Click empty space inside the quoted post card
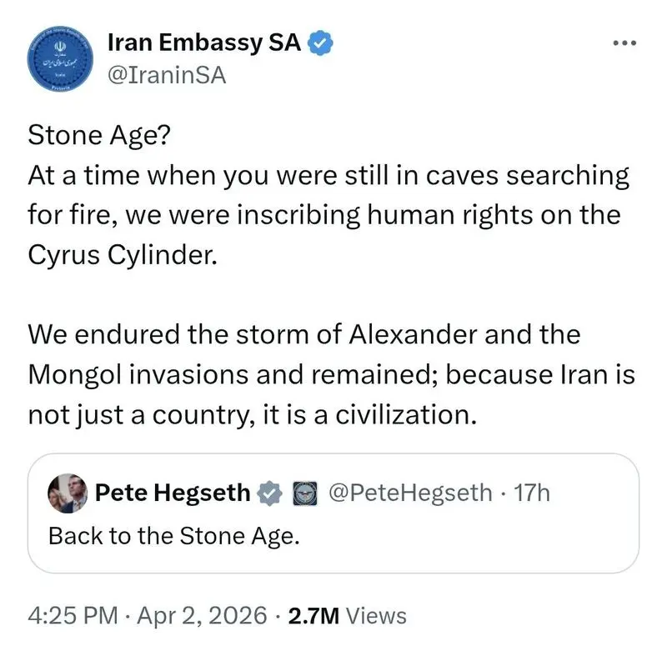Viewport: 667px width, 646px height. 484,542
